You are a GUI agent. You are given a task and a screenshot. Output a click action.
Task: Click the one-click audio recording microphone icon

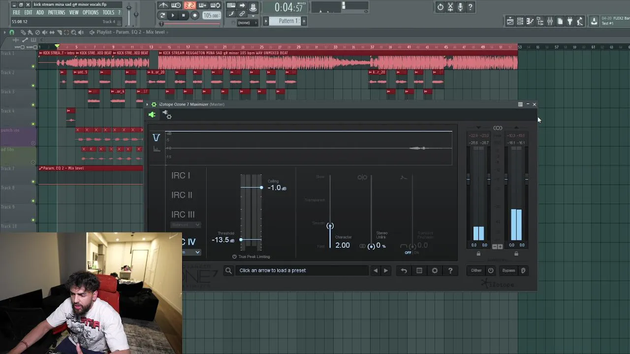(x=460, y=7)
